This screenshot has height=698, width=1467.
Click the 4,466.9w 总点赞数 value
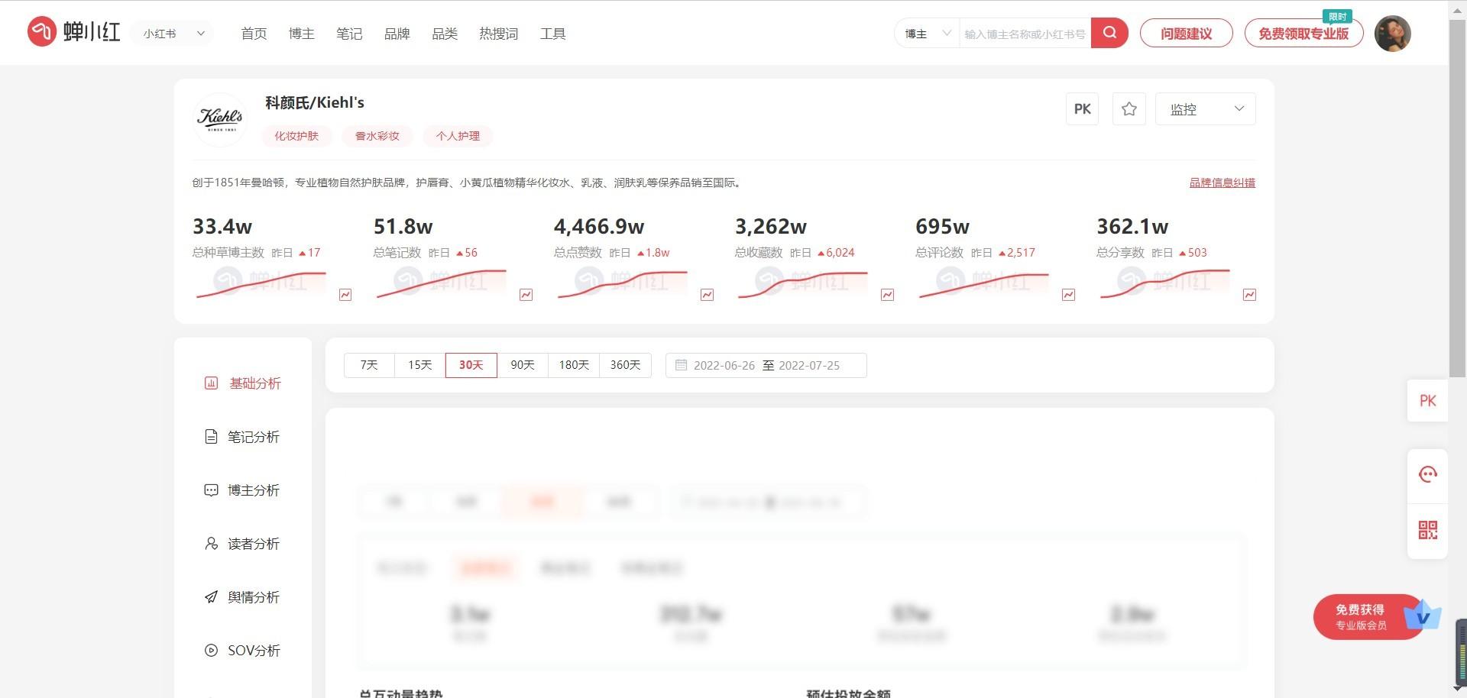(599, 227)
